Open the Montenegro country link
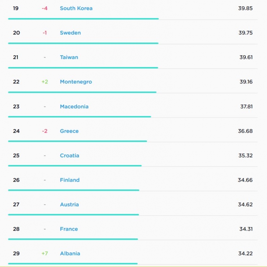The height and width of the screenshot is (267, 267). (76, 82)
